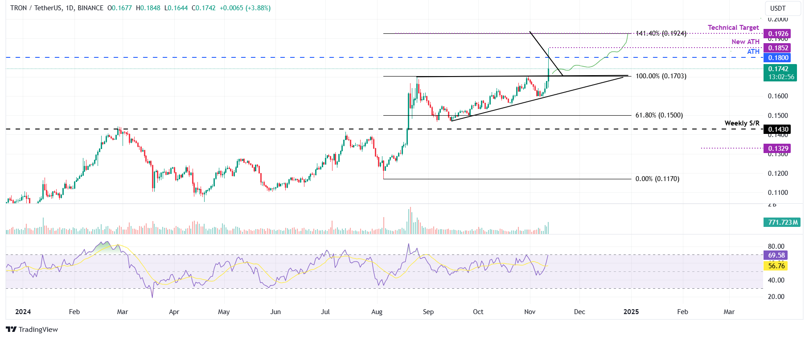Click the RSI value 69.58 label

[x=776, y=255]
